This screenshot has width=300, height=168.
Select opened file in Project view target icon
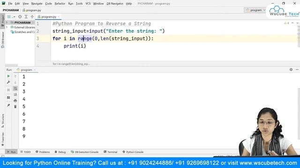coord(20,17)
